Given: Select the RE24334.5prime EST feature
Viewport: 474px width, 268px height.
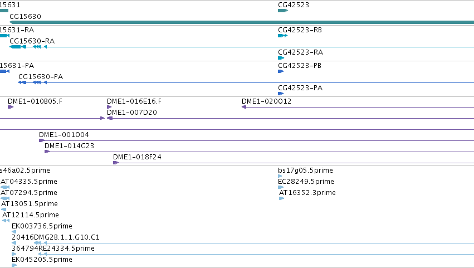Looking at the screenshot, I should 256,254.
